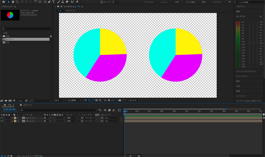265x157 pixels.
Task: Switch to ライブラリ workspace
Action: [x=217, y=2]
